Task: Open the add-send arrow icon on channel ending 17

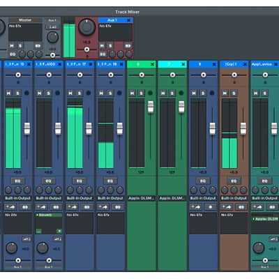Action: click(72, 206)
